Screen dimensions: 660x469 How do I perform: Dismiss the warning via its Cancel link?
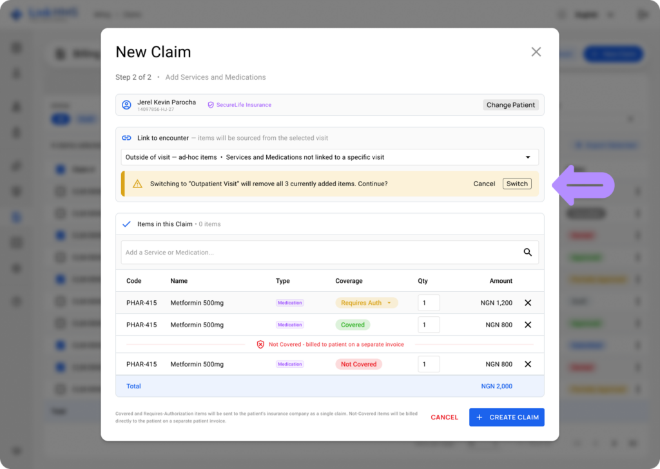pyautogui.click(x=484, y=184)
